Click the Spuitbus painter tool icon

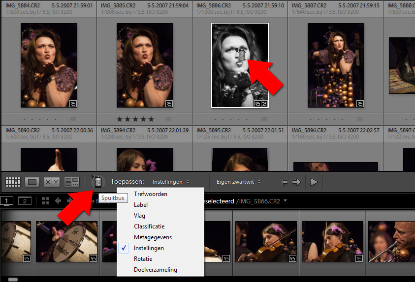click(x=97, y=182)
